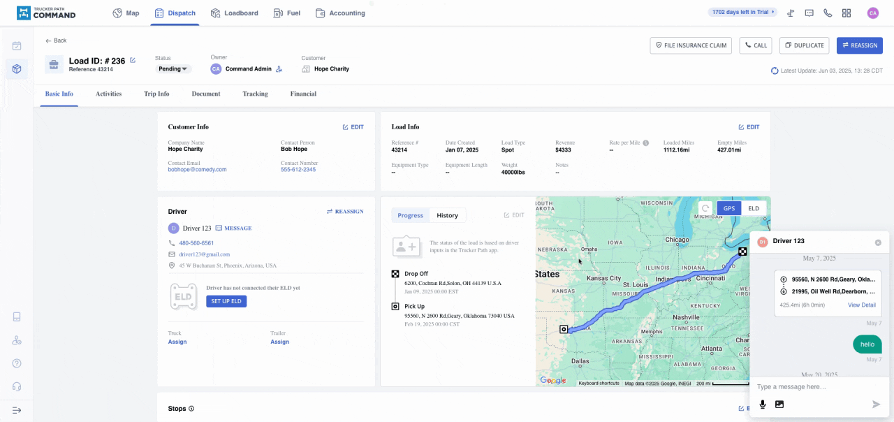Open the apps grid icon in header
The image size is (894, 422).
(x=847, y=13)
